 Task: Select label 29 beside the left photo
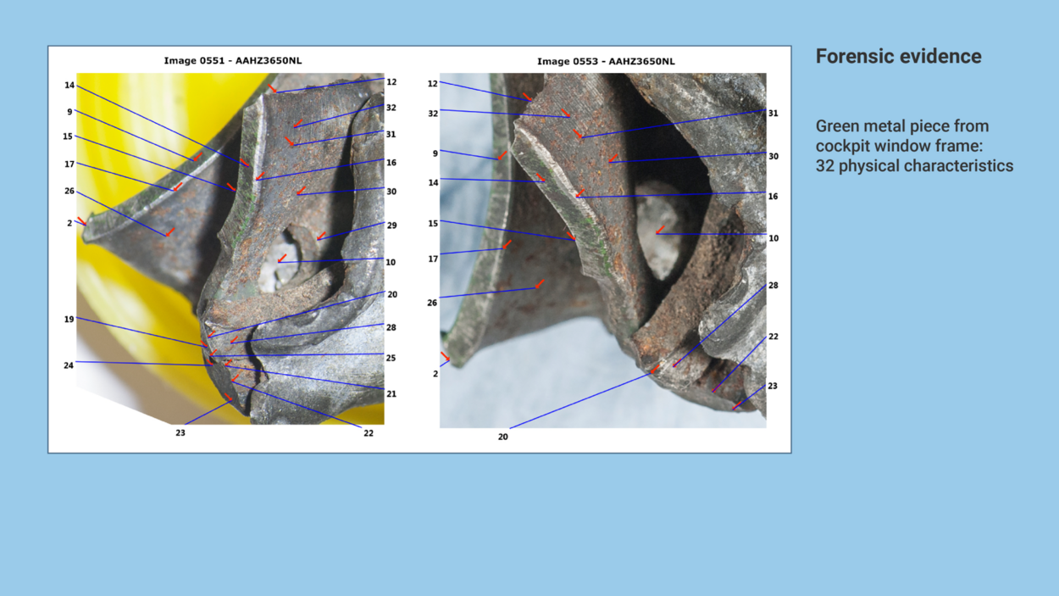coord(391,226)
